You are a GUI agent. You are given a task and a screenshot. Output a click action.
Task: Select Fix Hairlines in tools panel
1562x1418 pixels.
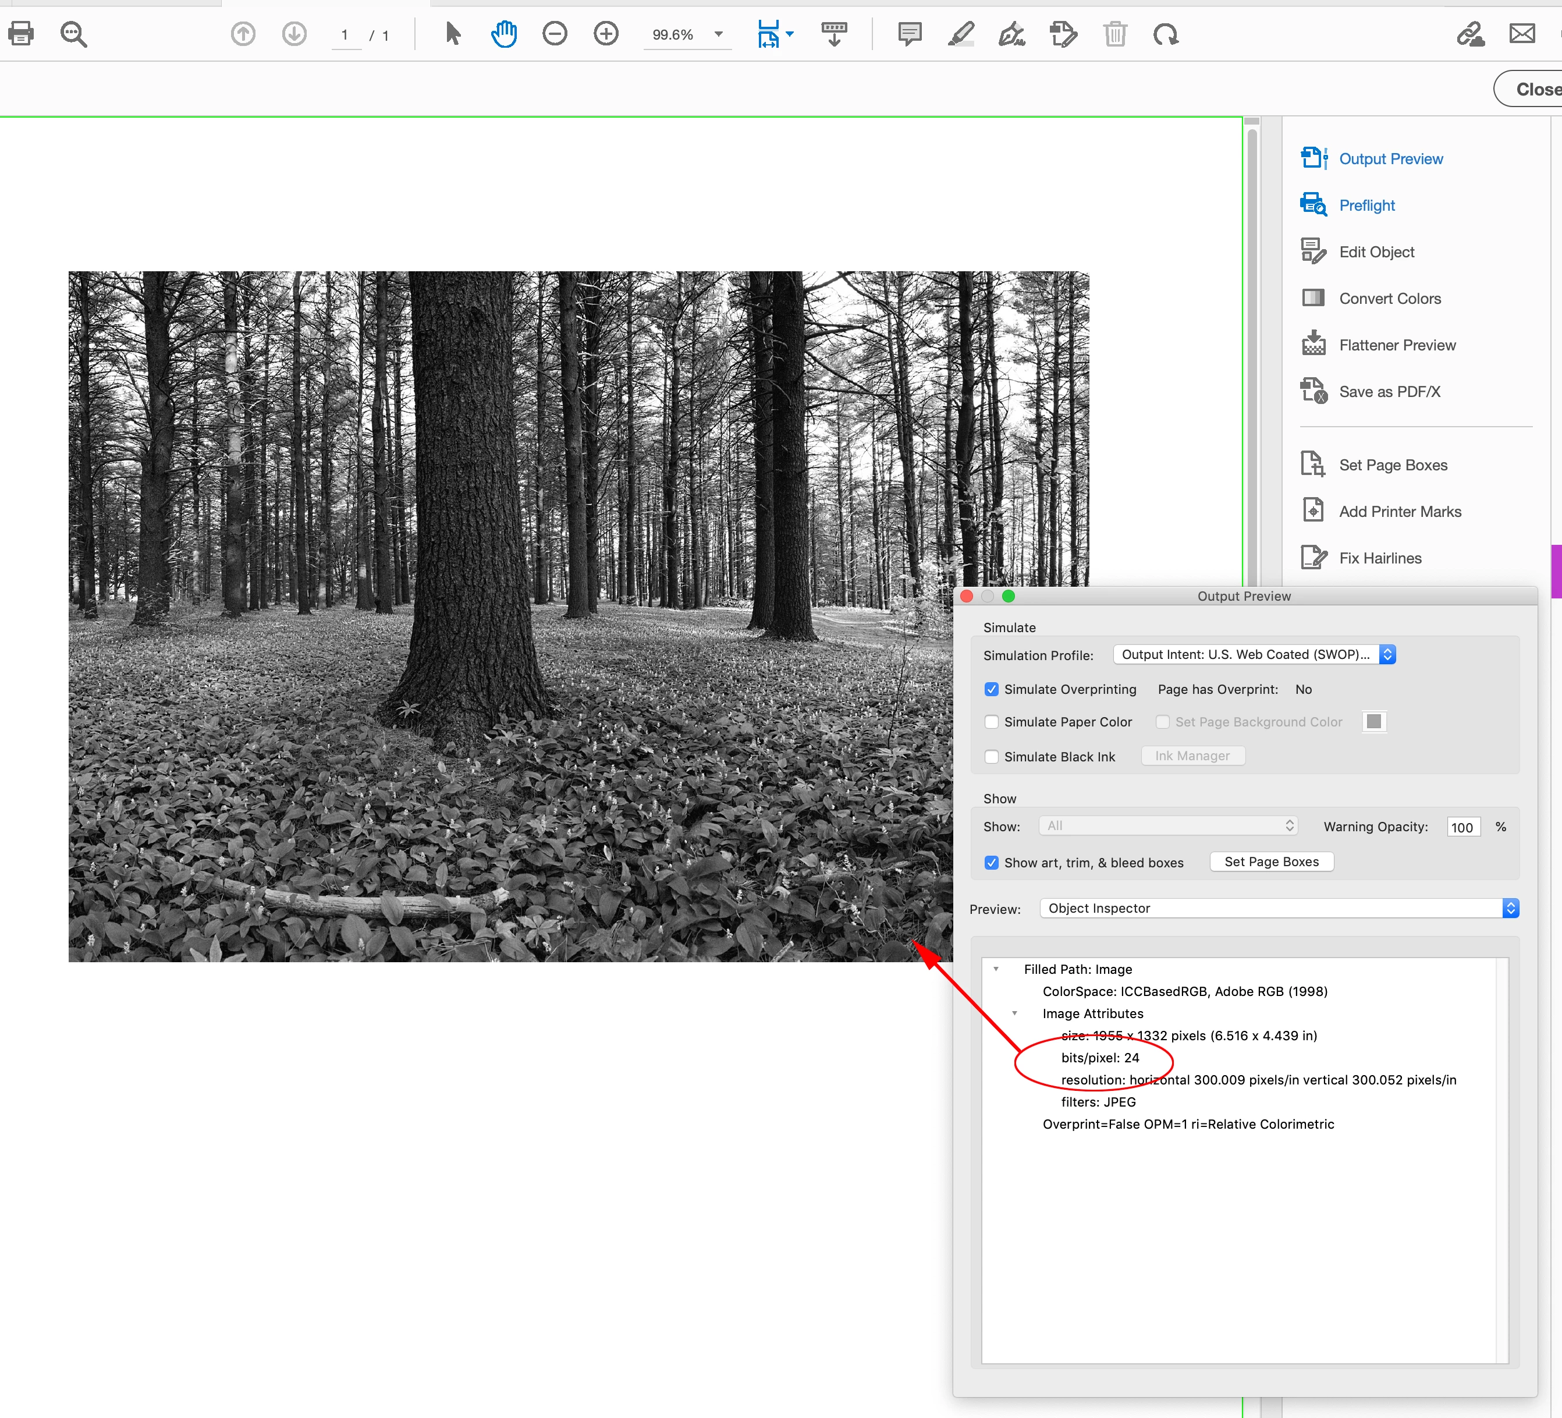(x=1379, y=558)
